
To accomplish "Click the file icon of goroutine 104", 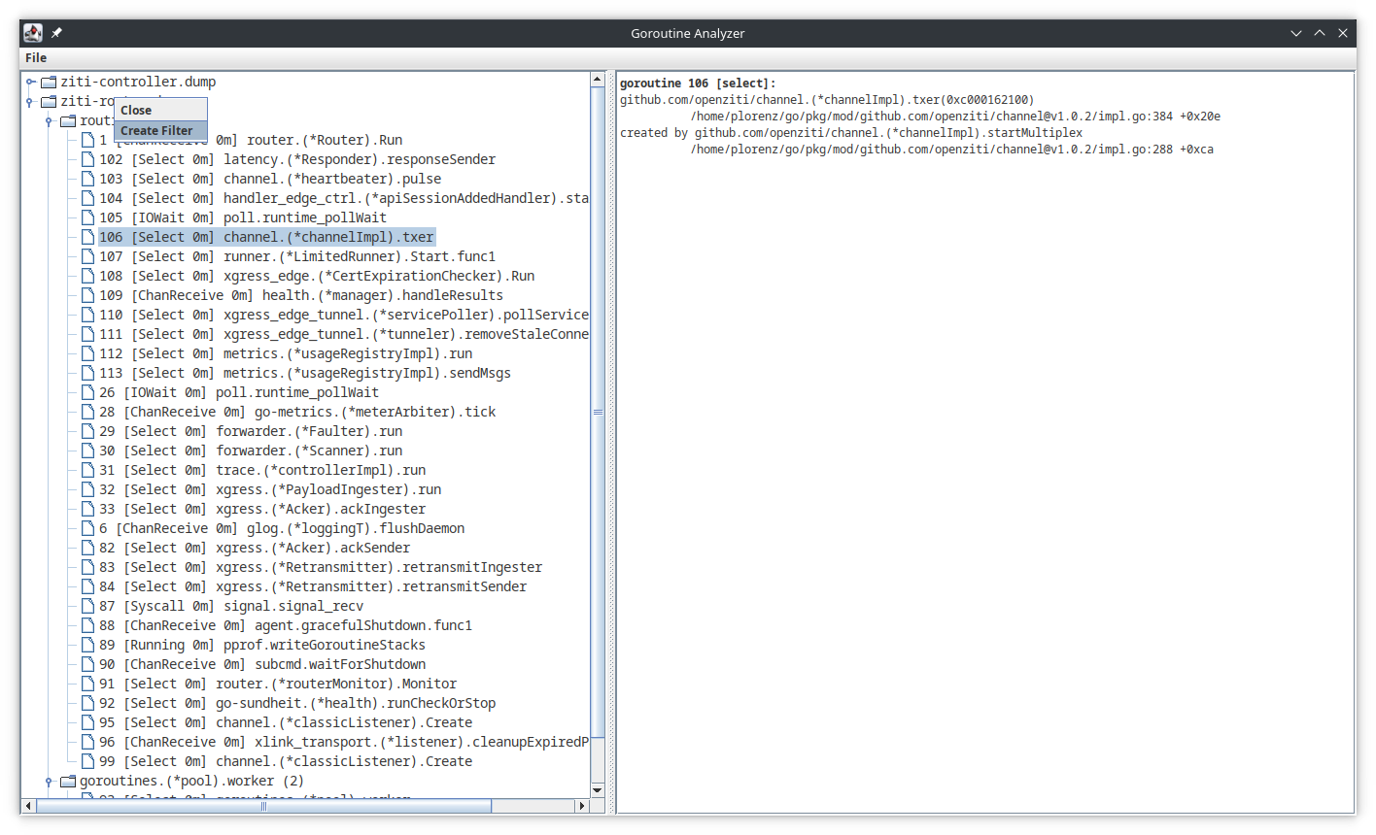I will point(87,198).
